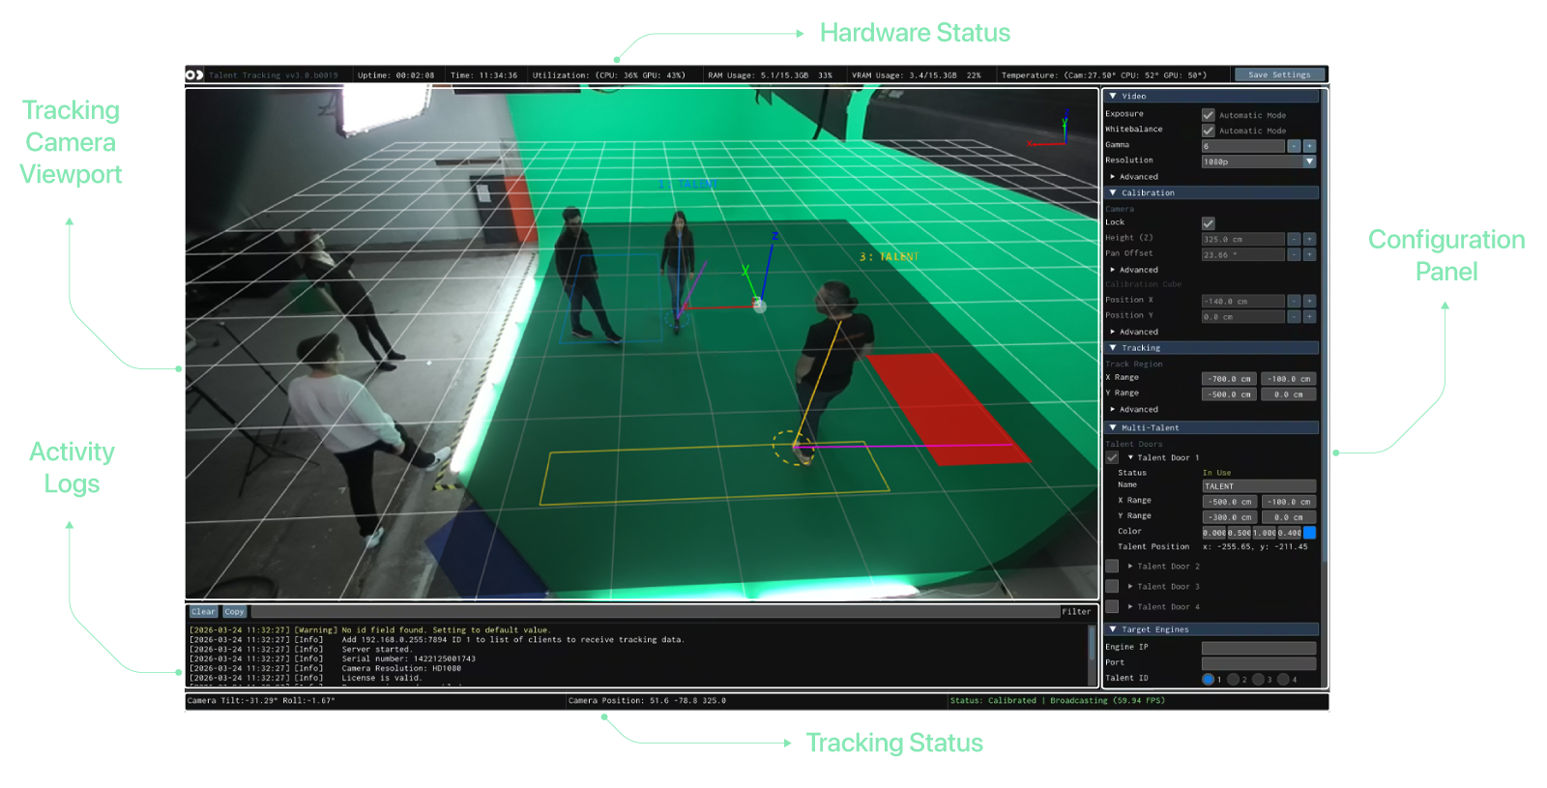Enable the Talent Door 2 checkbox

[1112, 567]
